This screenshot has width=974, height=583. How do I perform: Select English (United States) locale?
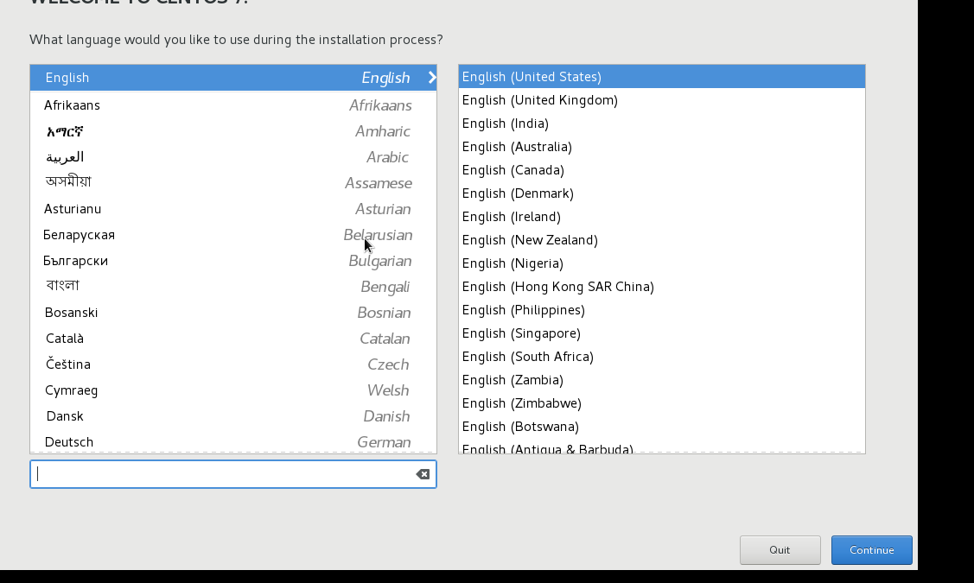pyautogui.click(x=661, y=76)
